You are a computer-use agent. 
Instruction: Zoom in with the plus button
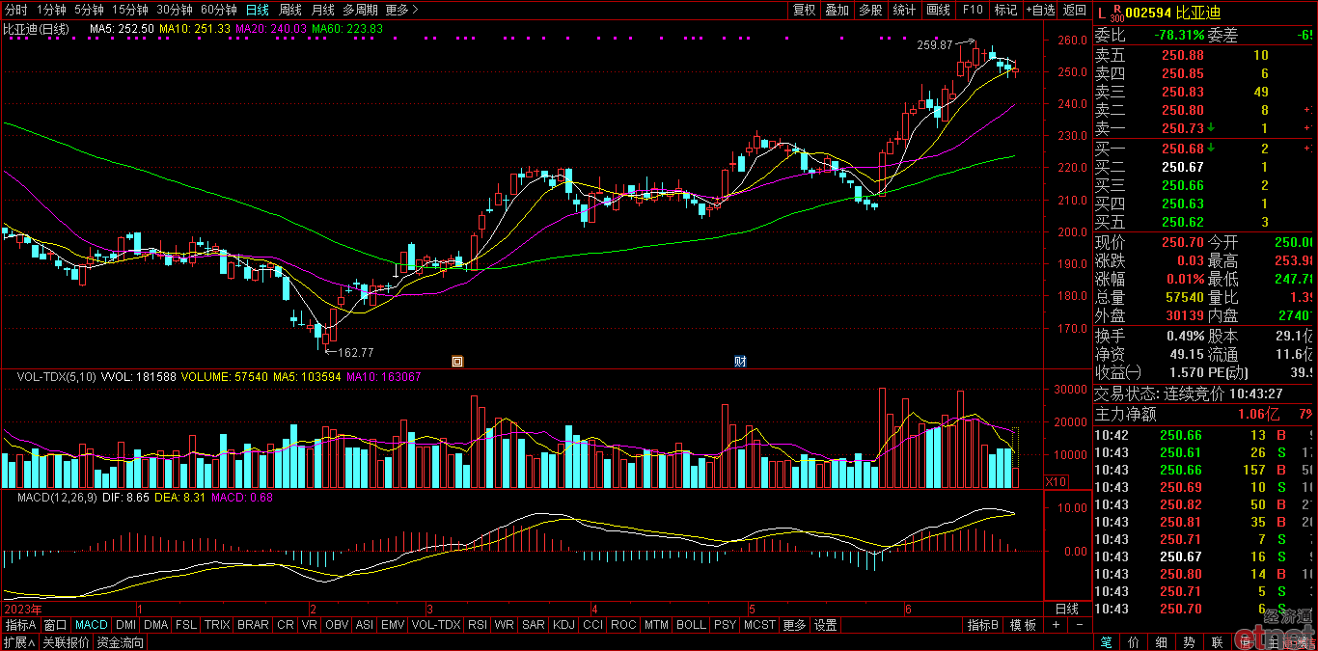point(1055,625)
